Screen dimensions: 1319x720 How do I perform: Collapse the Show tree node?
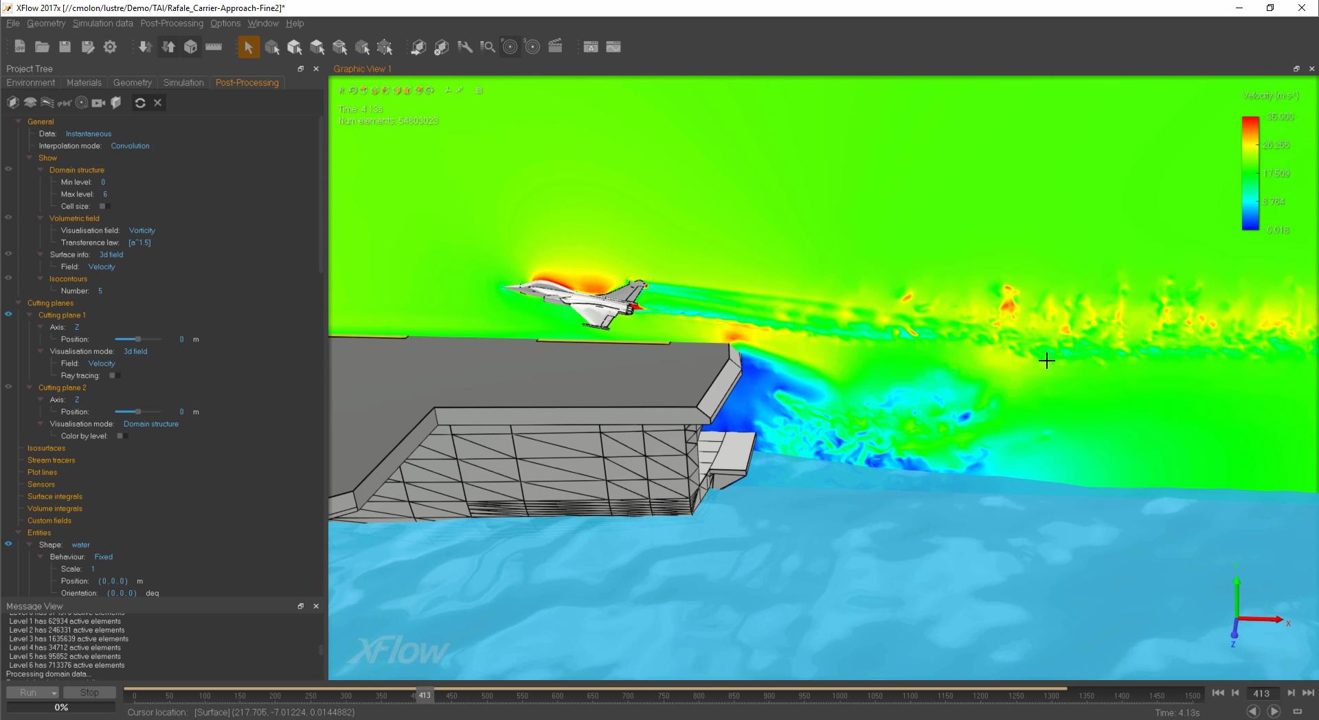tap(30, 157)
